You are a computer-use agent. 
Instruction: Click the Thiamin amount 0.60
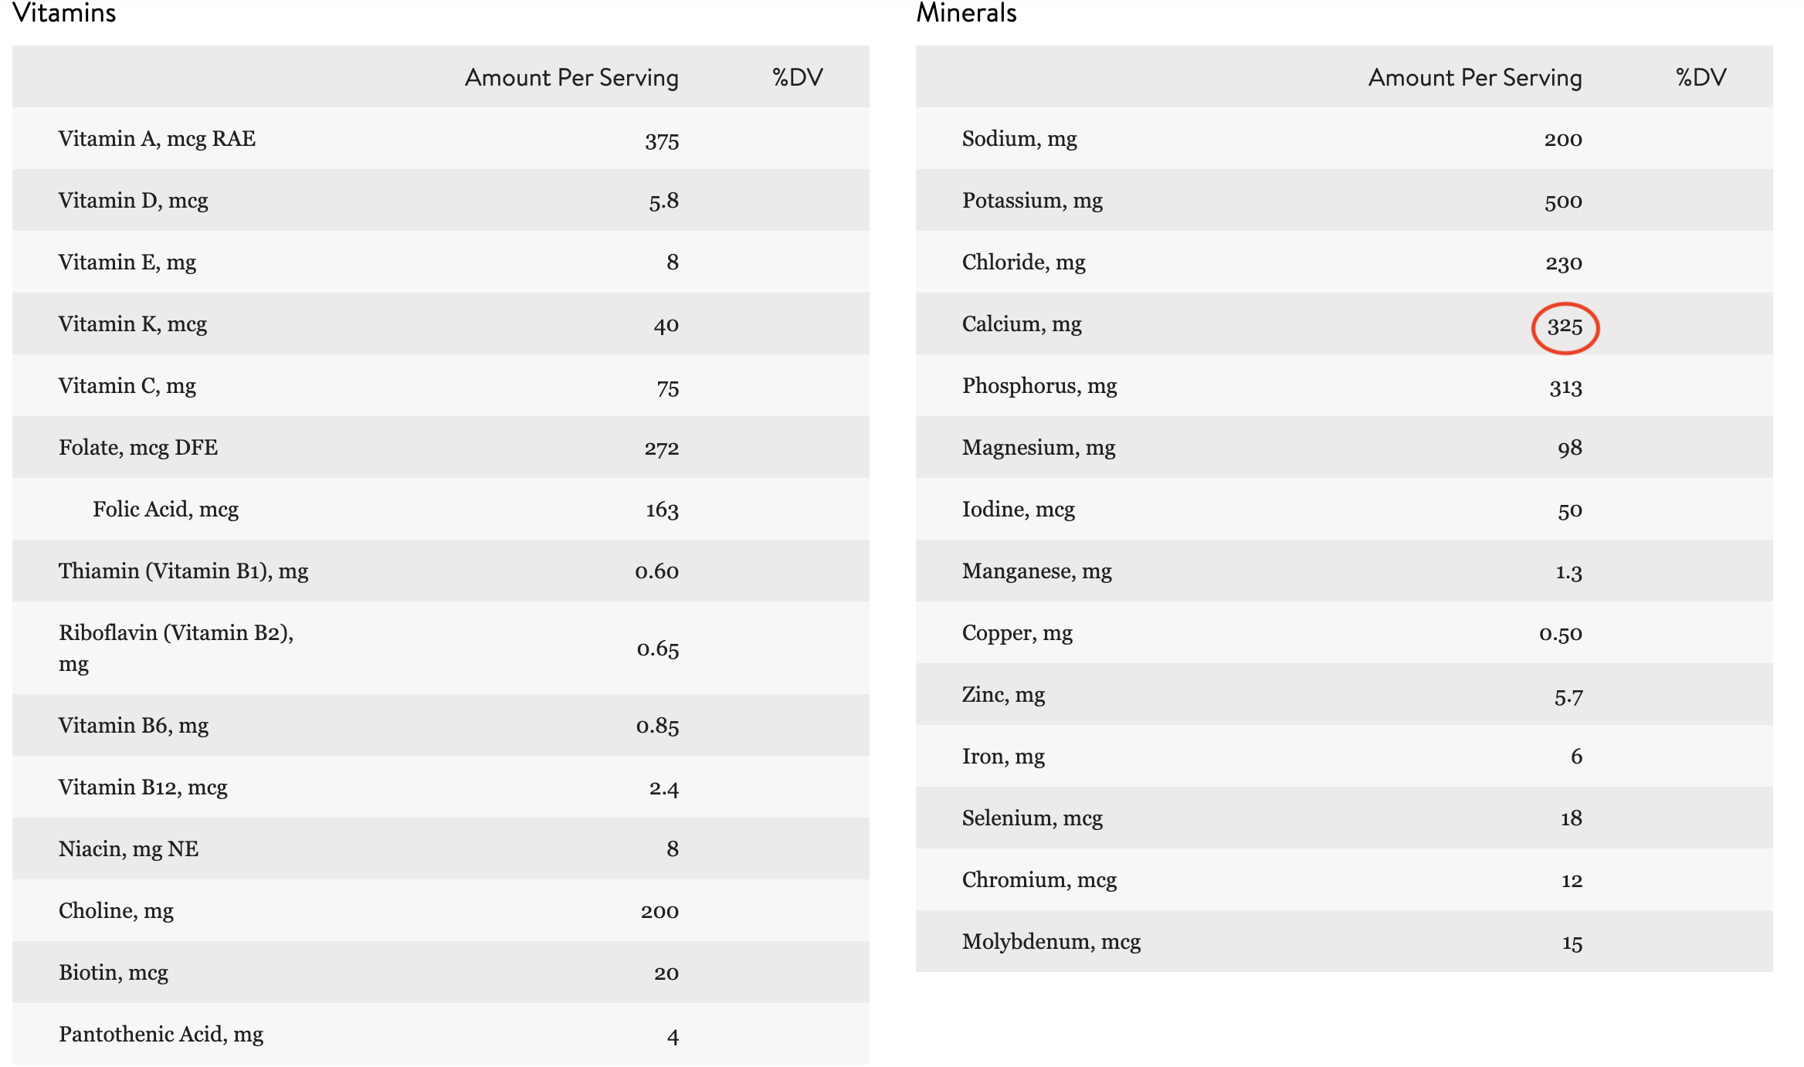point(656,571)
